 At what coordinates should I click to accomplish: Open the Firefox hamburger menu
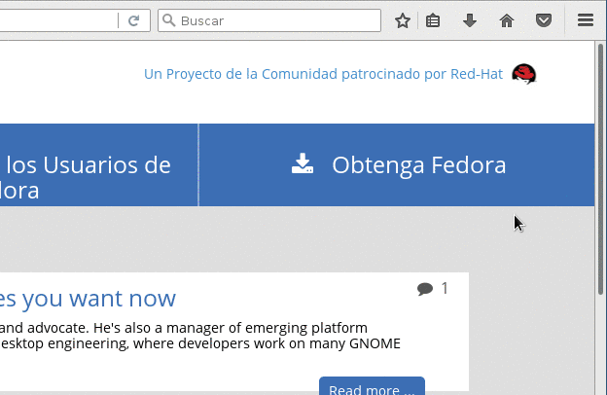585,20
